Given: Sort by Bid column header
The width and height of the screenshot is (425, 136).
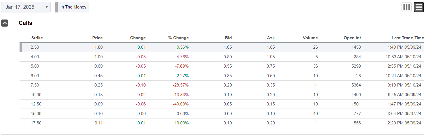Looking at the screenshot, I should tap(228, 38).
